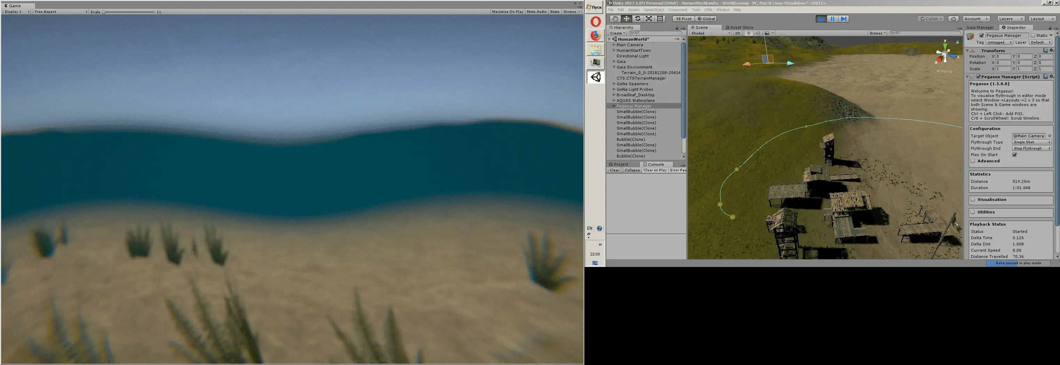This screenshot has height=365, width=1060.
Task: Click the Play button in Unity
Action: tap(821, 19)
